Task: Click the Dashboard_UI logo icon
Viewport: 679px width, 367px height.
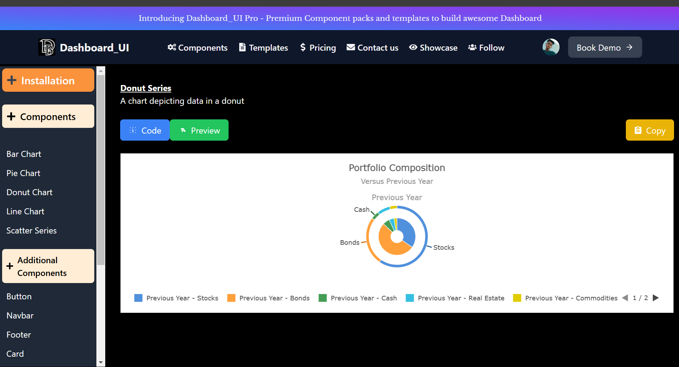Action: tap(47, 47)
